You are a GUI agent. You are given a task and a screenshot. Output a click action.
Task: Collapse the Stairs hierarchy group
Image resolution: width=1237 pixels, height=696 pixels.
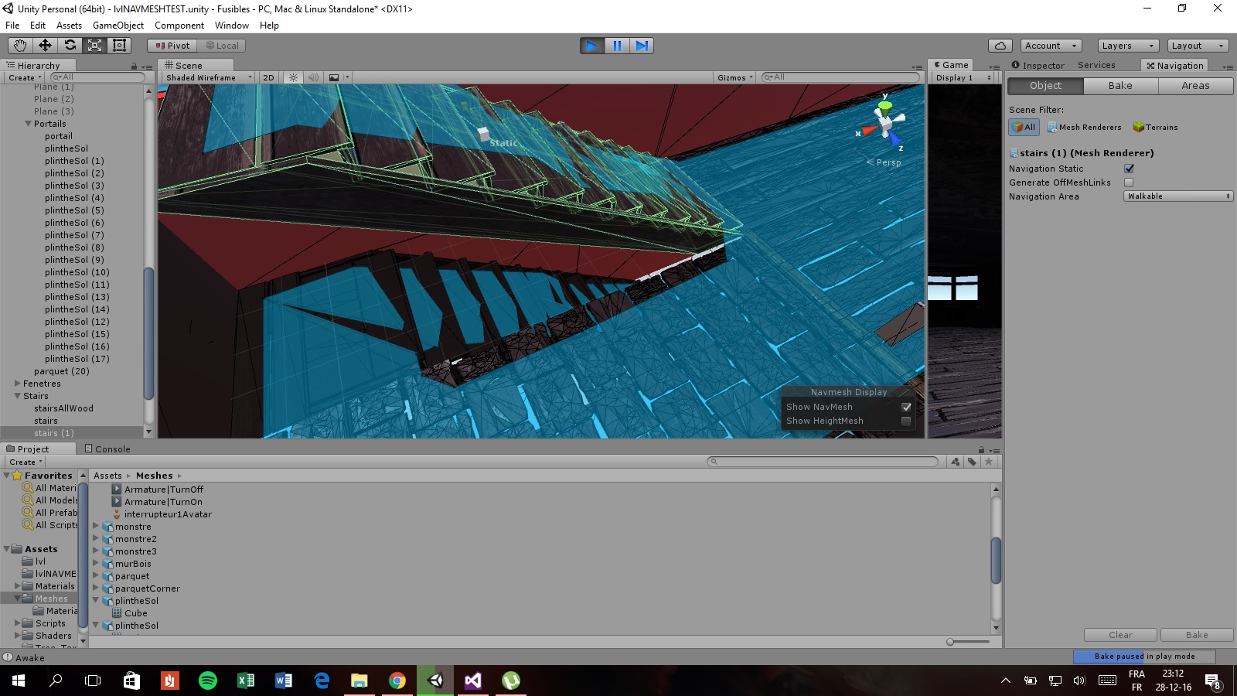coord(18,396)
